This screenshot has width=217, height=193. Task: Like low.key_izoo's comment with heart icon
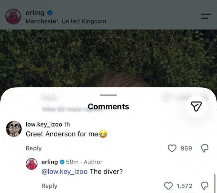172,148
